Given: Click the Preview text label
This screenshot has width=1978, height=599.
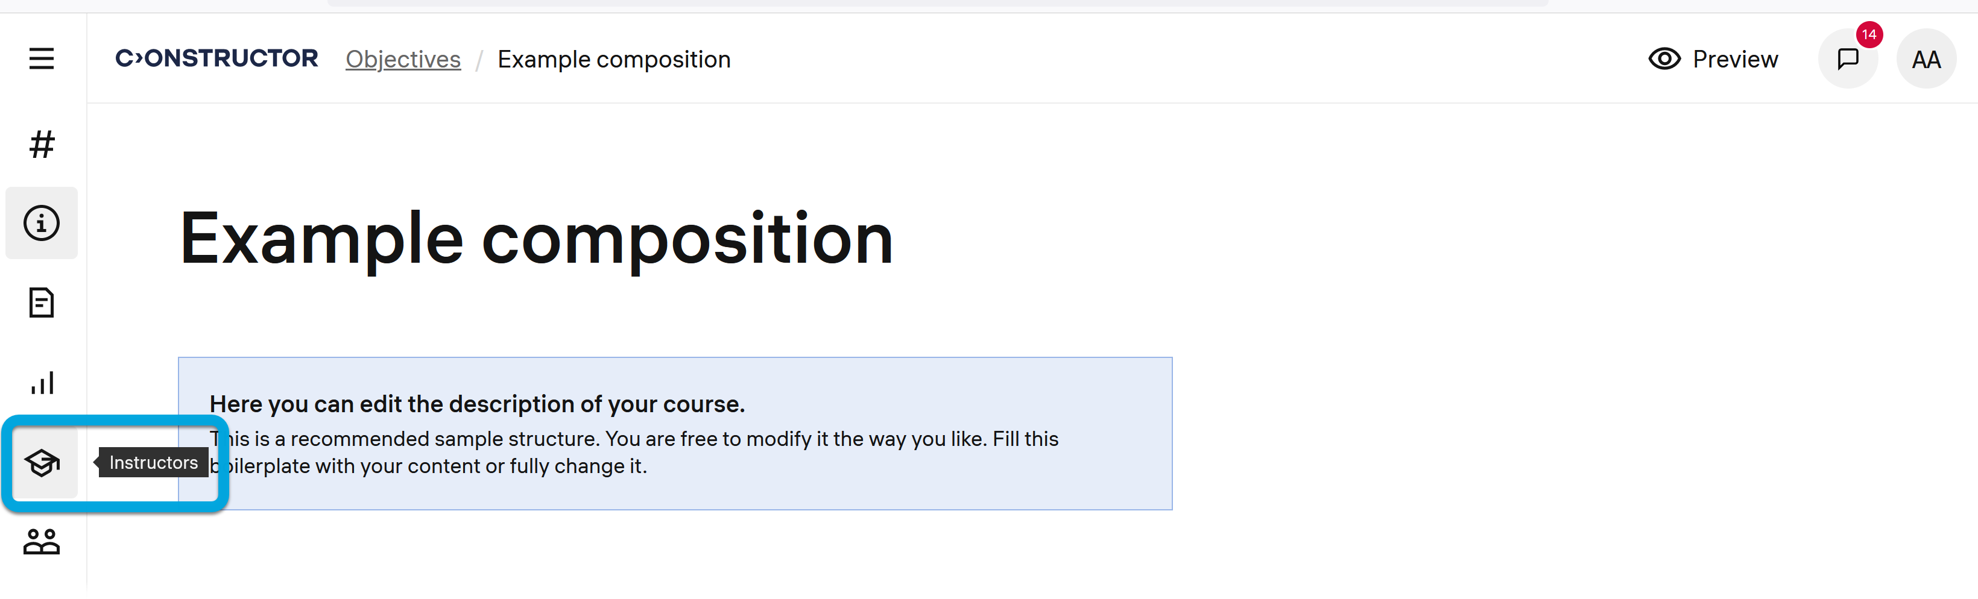Looking at the screenshot, I should click(x=1734, y=59).
